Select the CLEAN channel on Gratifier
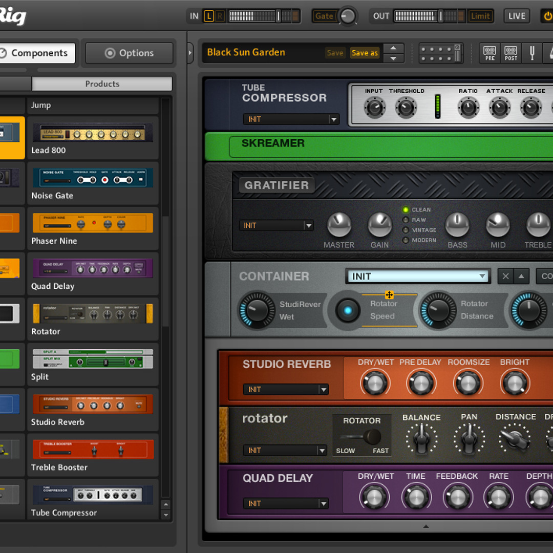 [406, 210]
